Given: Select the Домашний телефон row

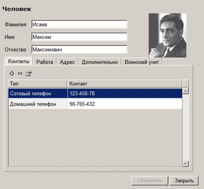Looking at the screenshot, I should (95, 104).
